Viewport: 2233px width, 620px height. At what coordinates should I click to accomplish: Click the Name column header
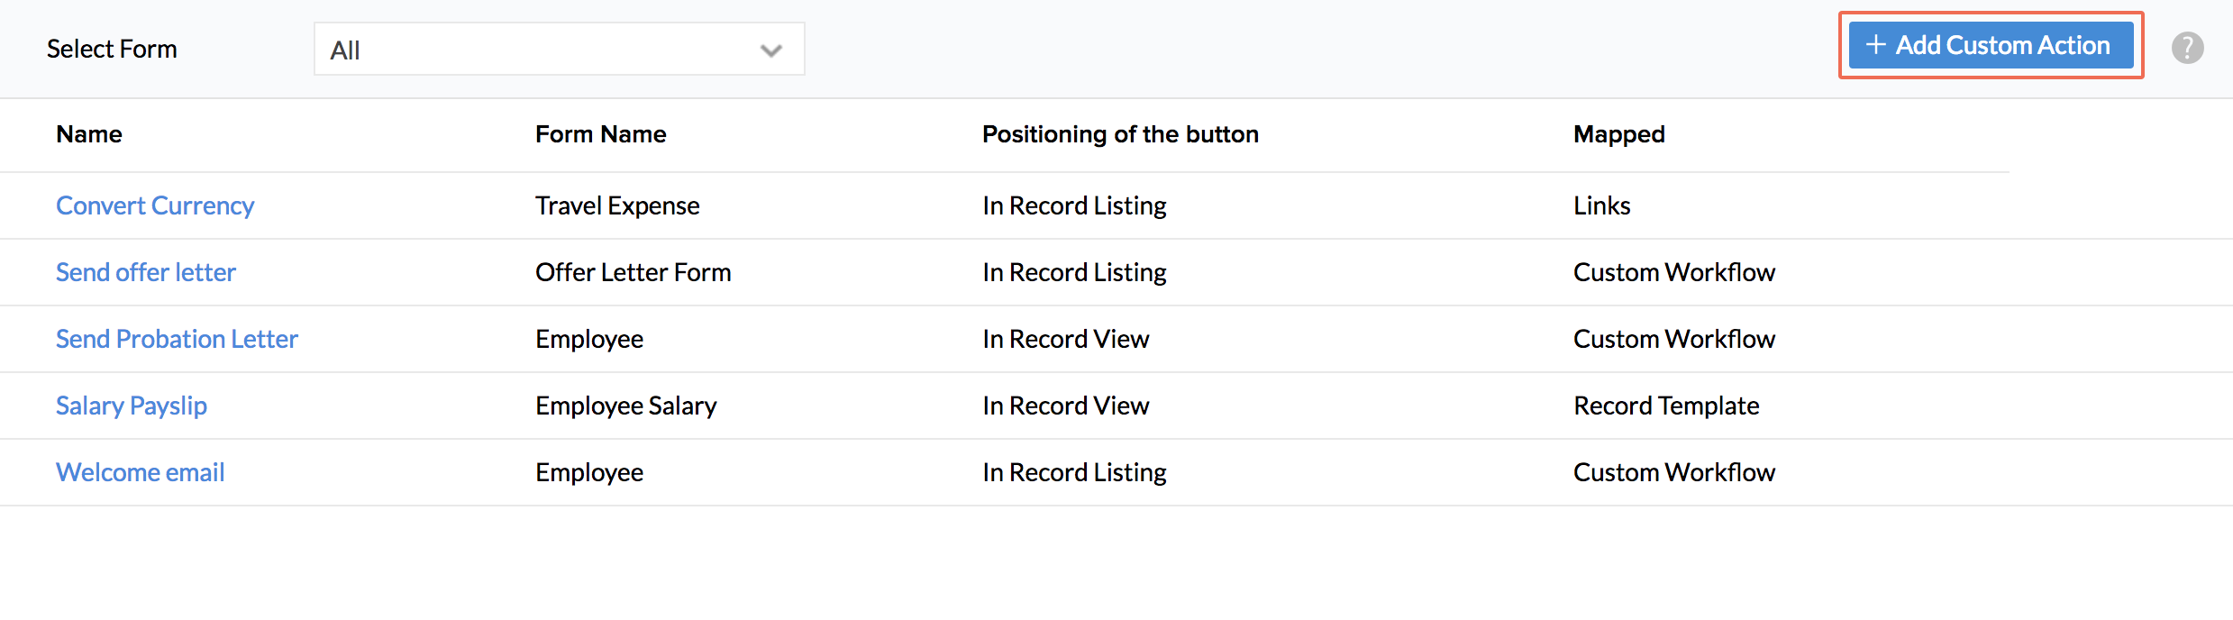(x=89, y=134)
